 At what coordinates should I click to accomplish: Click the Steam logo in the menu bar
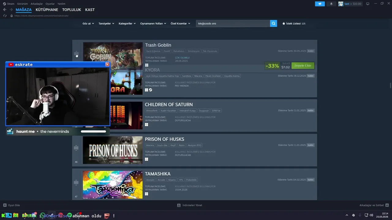pos(4,4)
